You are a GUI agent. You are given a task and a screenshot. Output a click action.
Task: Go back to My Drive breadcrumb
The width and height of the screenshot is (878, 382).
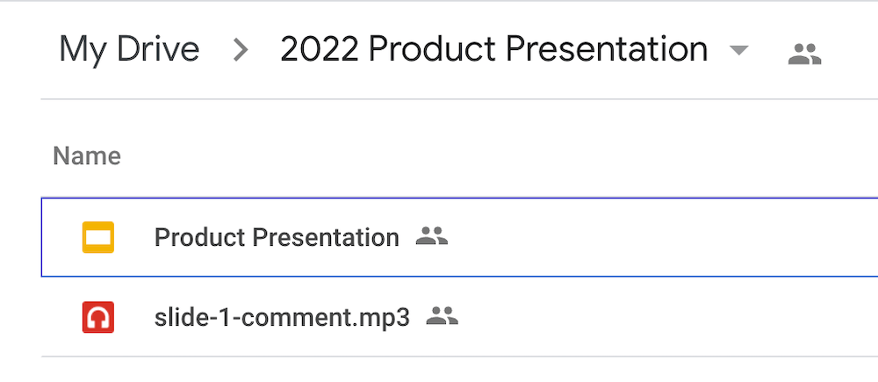(x=129, y=49)
